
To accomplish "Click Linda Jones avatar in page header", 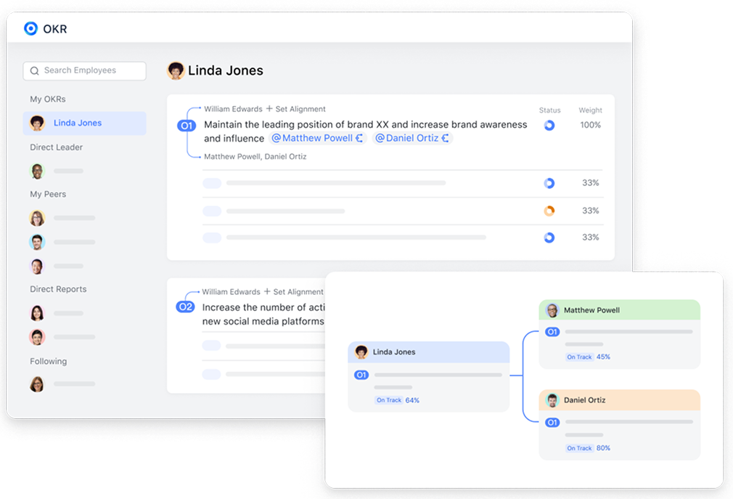I will coord(176,70).
